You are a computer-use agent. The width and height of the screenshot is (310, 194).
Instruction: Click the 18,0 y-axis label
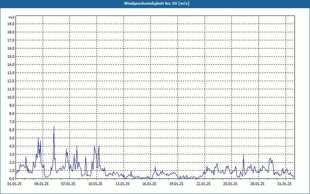coord(11,32)
